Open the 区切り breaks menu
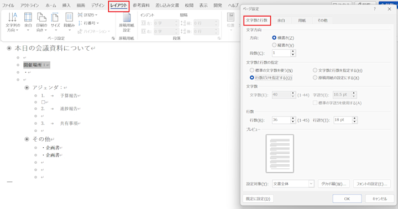Image resolution: width=398 pixels, height=209 pixels. (88, 15)
